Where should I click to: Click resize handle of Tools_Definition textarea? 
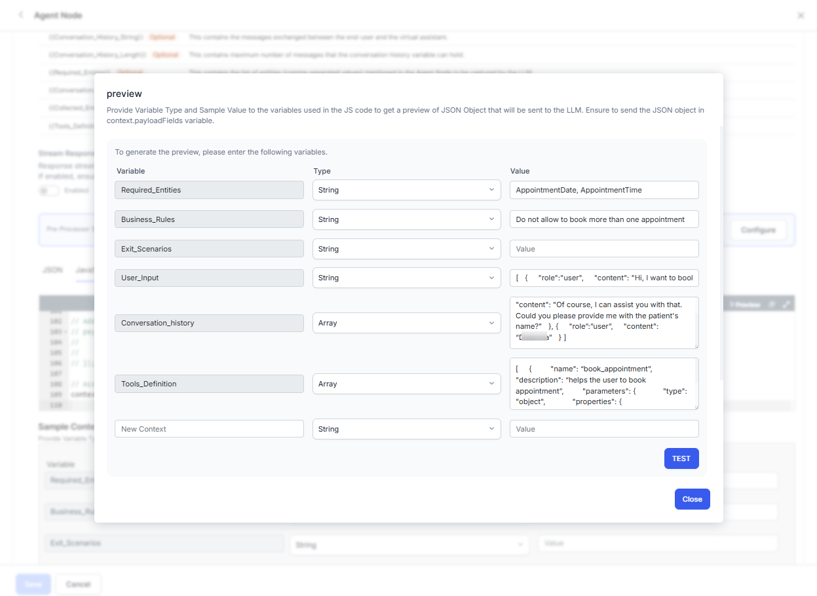[x=695, y=406]
